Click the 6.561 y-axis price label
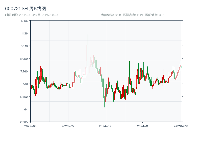Screen dimensions: 202x152 pyautogui.click(x=24, y=84)
